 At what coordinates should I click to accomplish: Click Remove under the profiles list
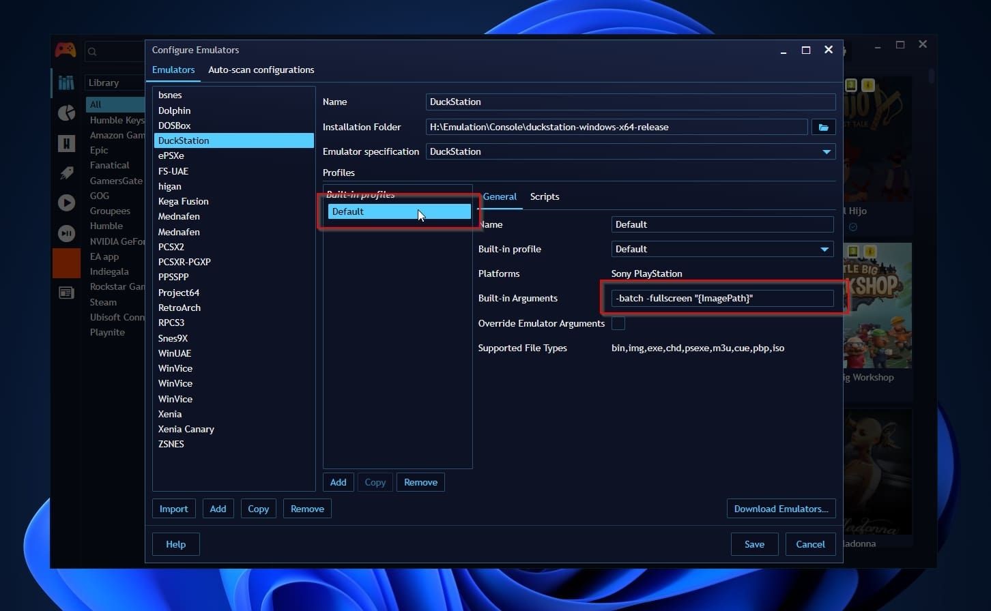421,482
